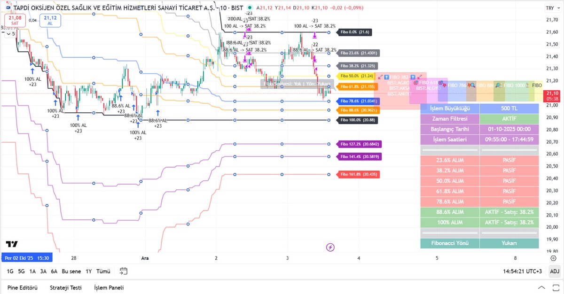Screen dimensions: 564x294
Task: Click the 01-10-2025 00:00 date cell
Action: point(509,129)
